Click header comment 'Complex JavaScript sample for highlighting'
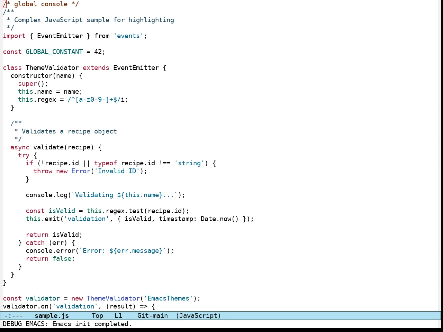Viewport: 443px width, 332px height. pos(94,20)
